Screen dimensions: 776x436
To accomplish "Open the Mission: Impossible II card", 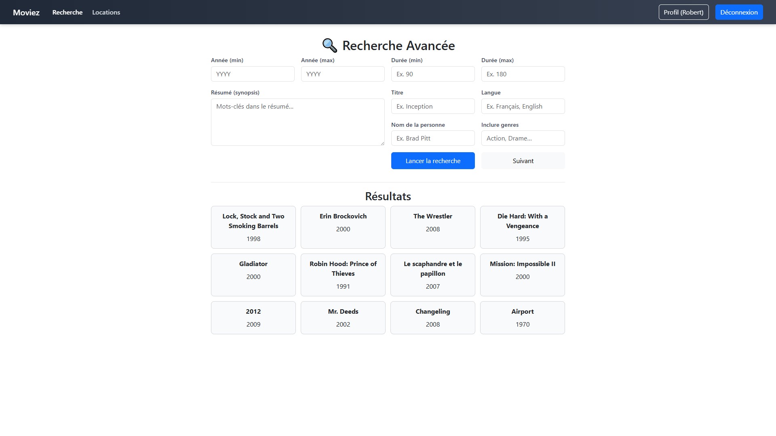I will pos(522,275).
